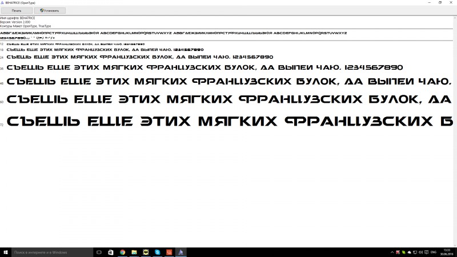
Task: Show hidden system tray icons
Action: click(x=392, y=252)
